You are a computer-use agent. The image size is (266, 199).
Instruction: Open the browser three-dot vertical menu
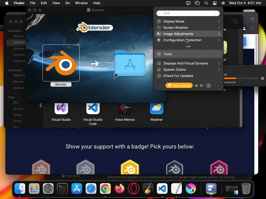[x=252, y=29]
